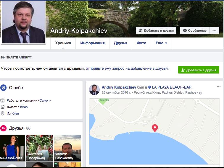
Task: Click the audience globe icon on post
Action: (201, 93)
